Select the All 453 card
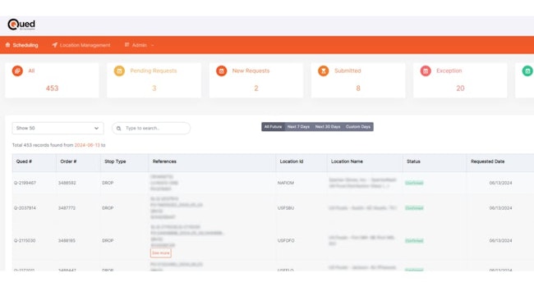 tap(52, 80)
